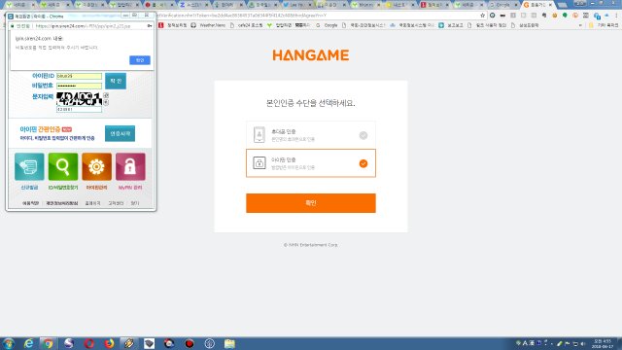Open Internet Explorer from the taskbar
This screenshot has width=622, height=350.
tap(28, 343)
